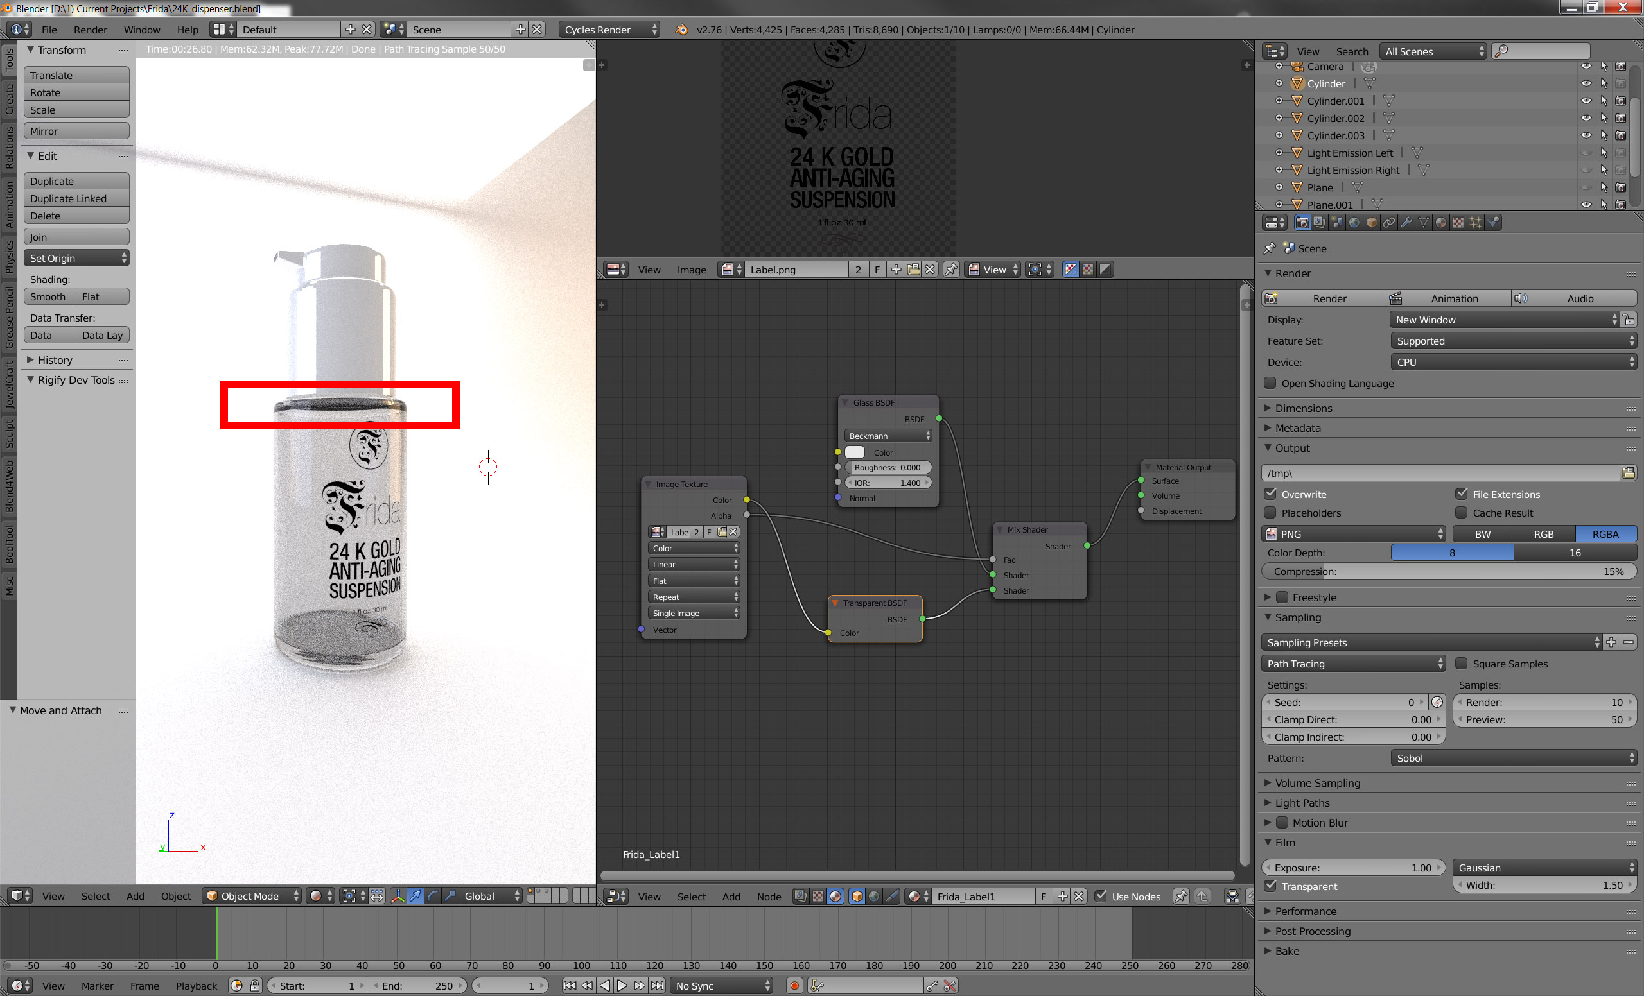Click the Glass BSDF color swatch
The width and height of the screenshot is (1644, 996).
point(854,452)
